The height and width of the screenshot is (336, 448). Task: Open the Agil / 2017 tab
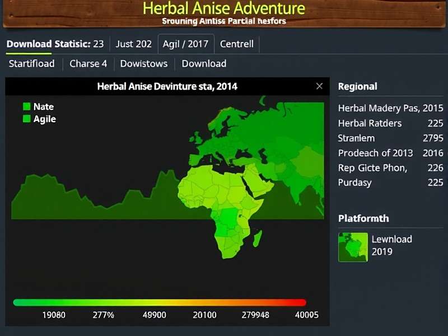tap(185, 44)
